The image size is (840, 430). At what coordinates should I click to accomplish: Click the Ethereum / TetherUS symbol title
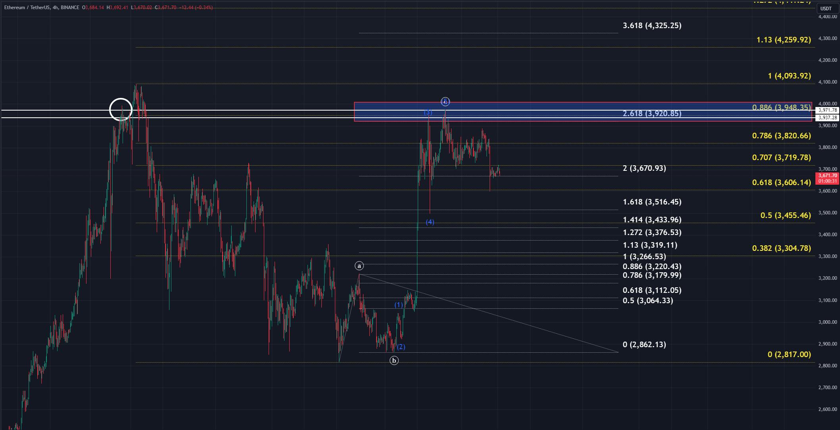coord(27,8)
